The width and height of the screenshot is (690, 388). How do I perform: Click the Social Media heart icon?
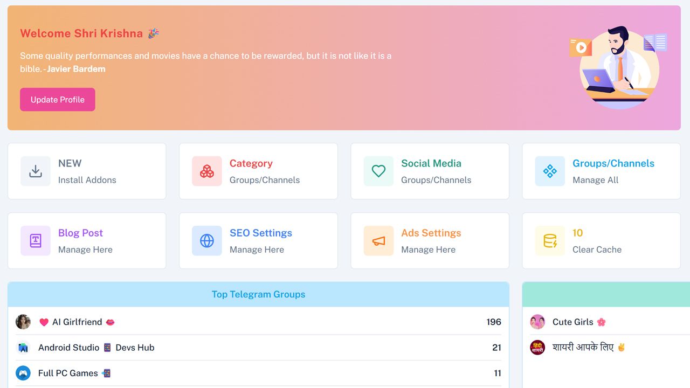pyautogui.click(x=378, y=171)
